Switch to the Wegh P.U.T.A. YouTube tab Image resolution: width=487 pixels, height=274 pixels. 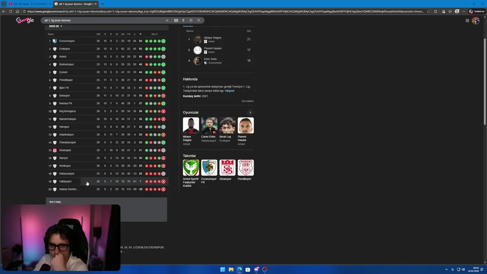(x=30, y=4)
